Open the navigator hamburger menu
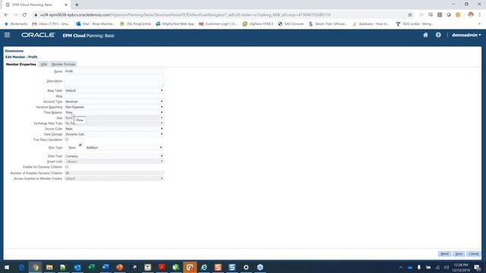Screen dimensions: 486x273 pos(7,35)
